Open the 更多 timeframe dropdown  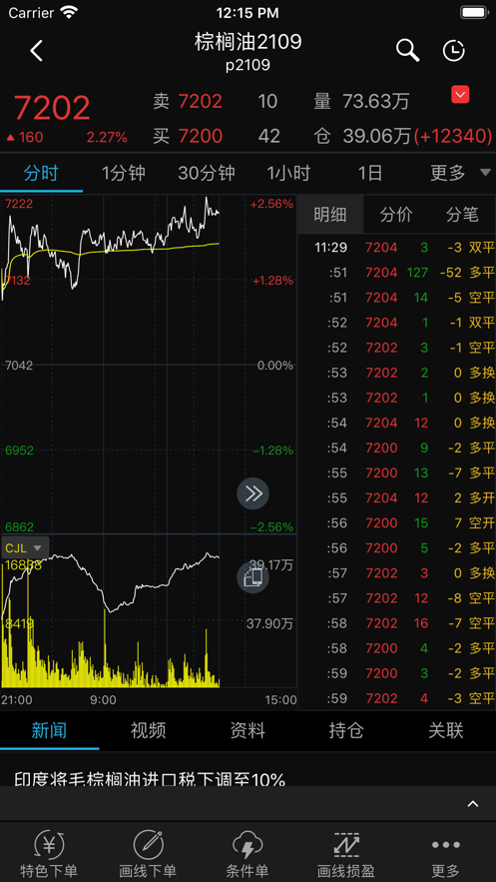click(x=460, y=173)
